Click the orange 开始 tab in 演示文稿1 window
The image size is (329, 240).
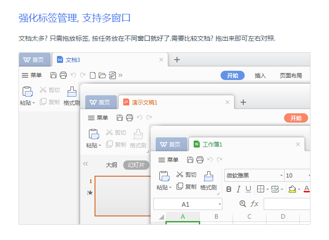[296, 118]
